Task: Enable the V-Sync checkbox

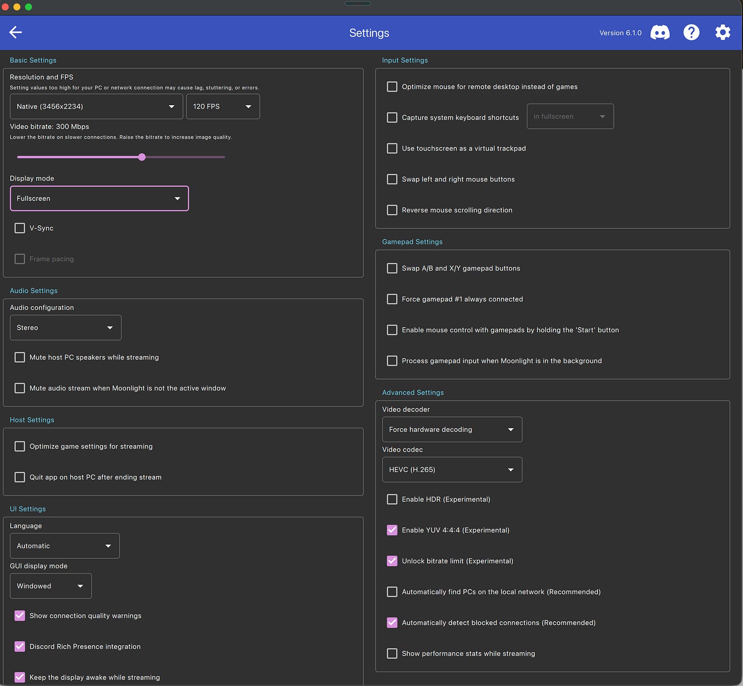Action: point(19,228)
